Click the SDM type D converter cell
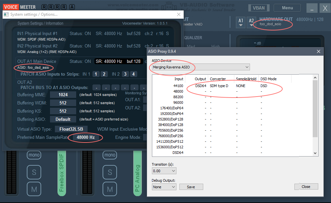This screenshot has width=331, height=203. pos(219,86)
